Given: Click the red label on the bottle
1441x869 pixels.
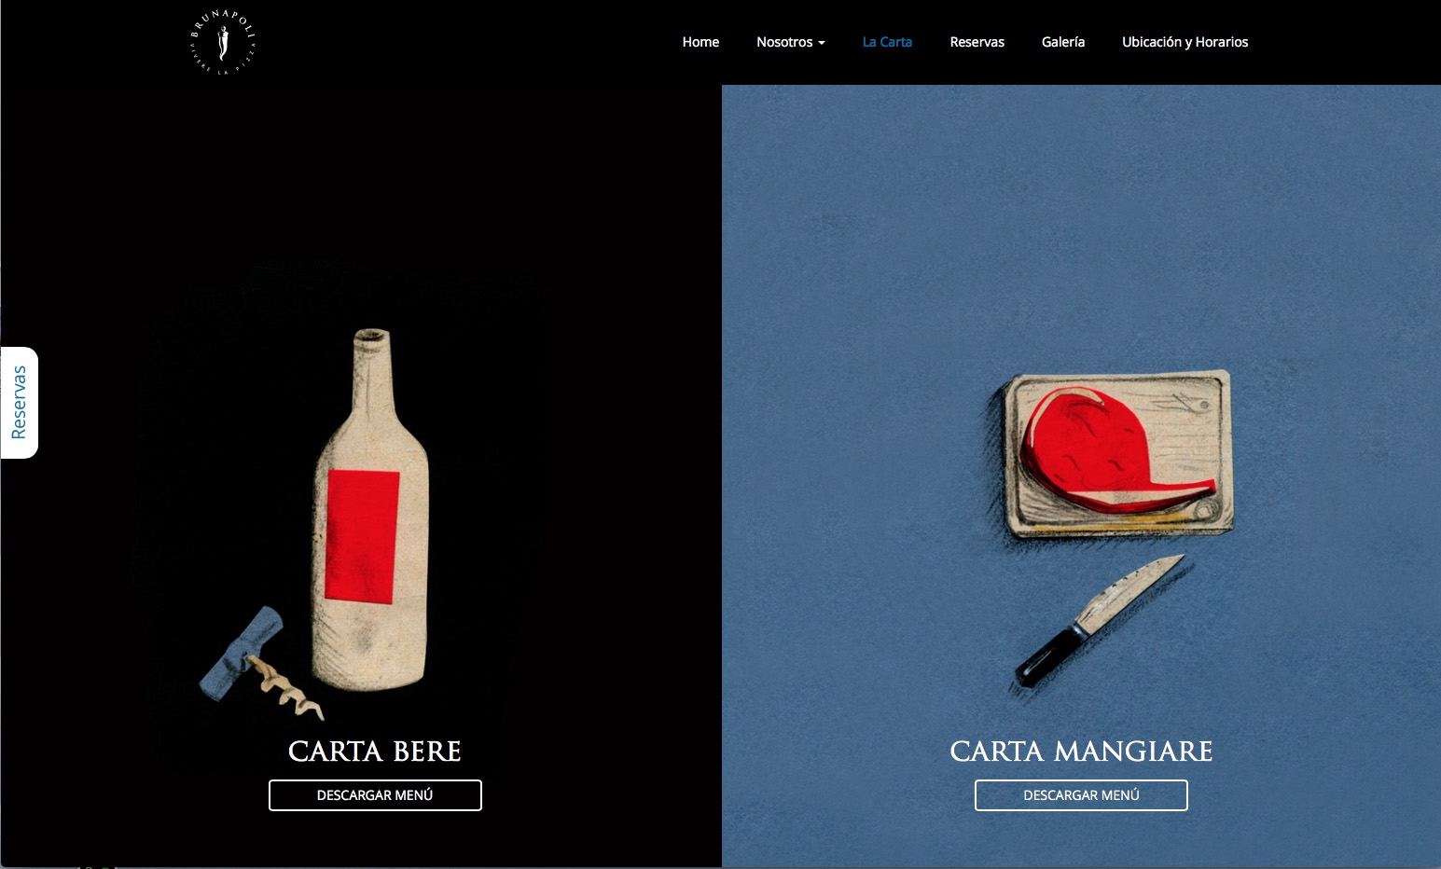Looking at the screenshot, I should coord(363,536).
